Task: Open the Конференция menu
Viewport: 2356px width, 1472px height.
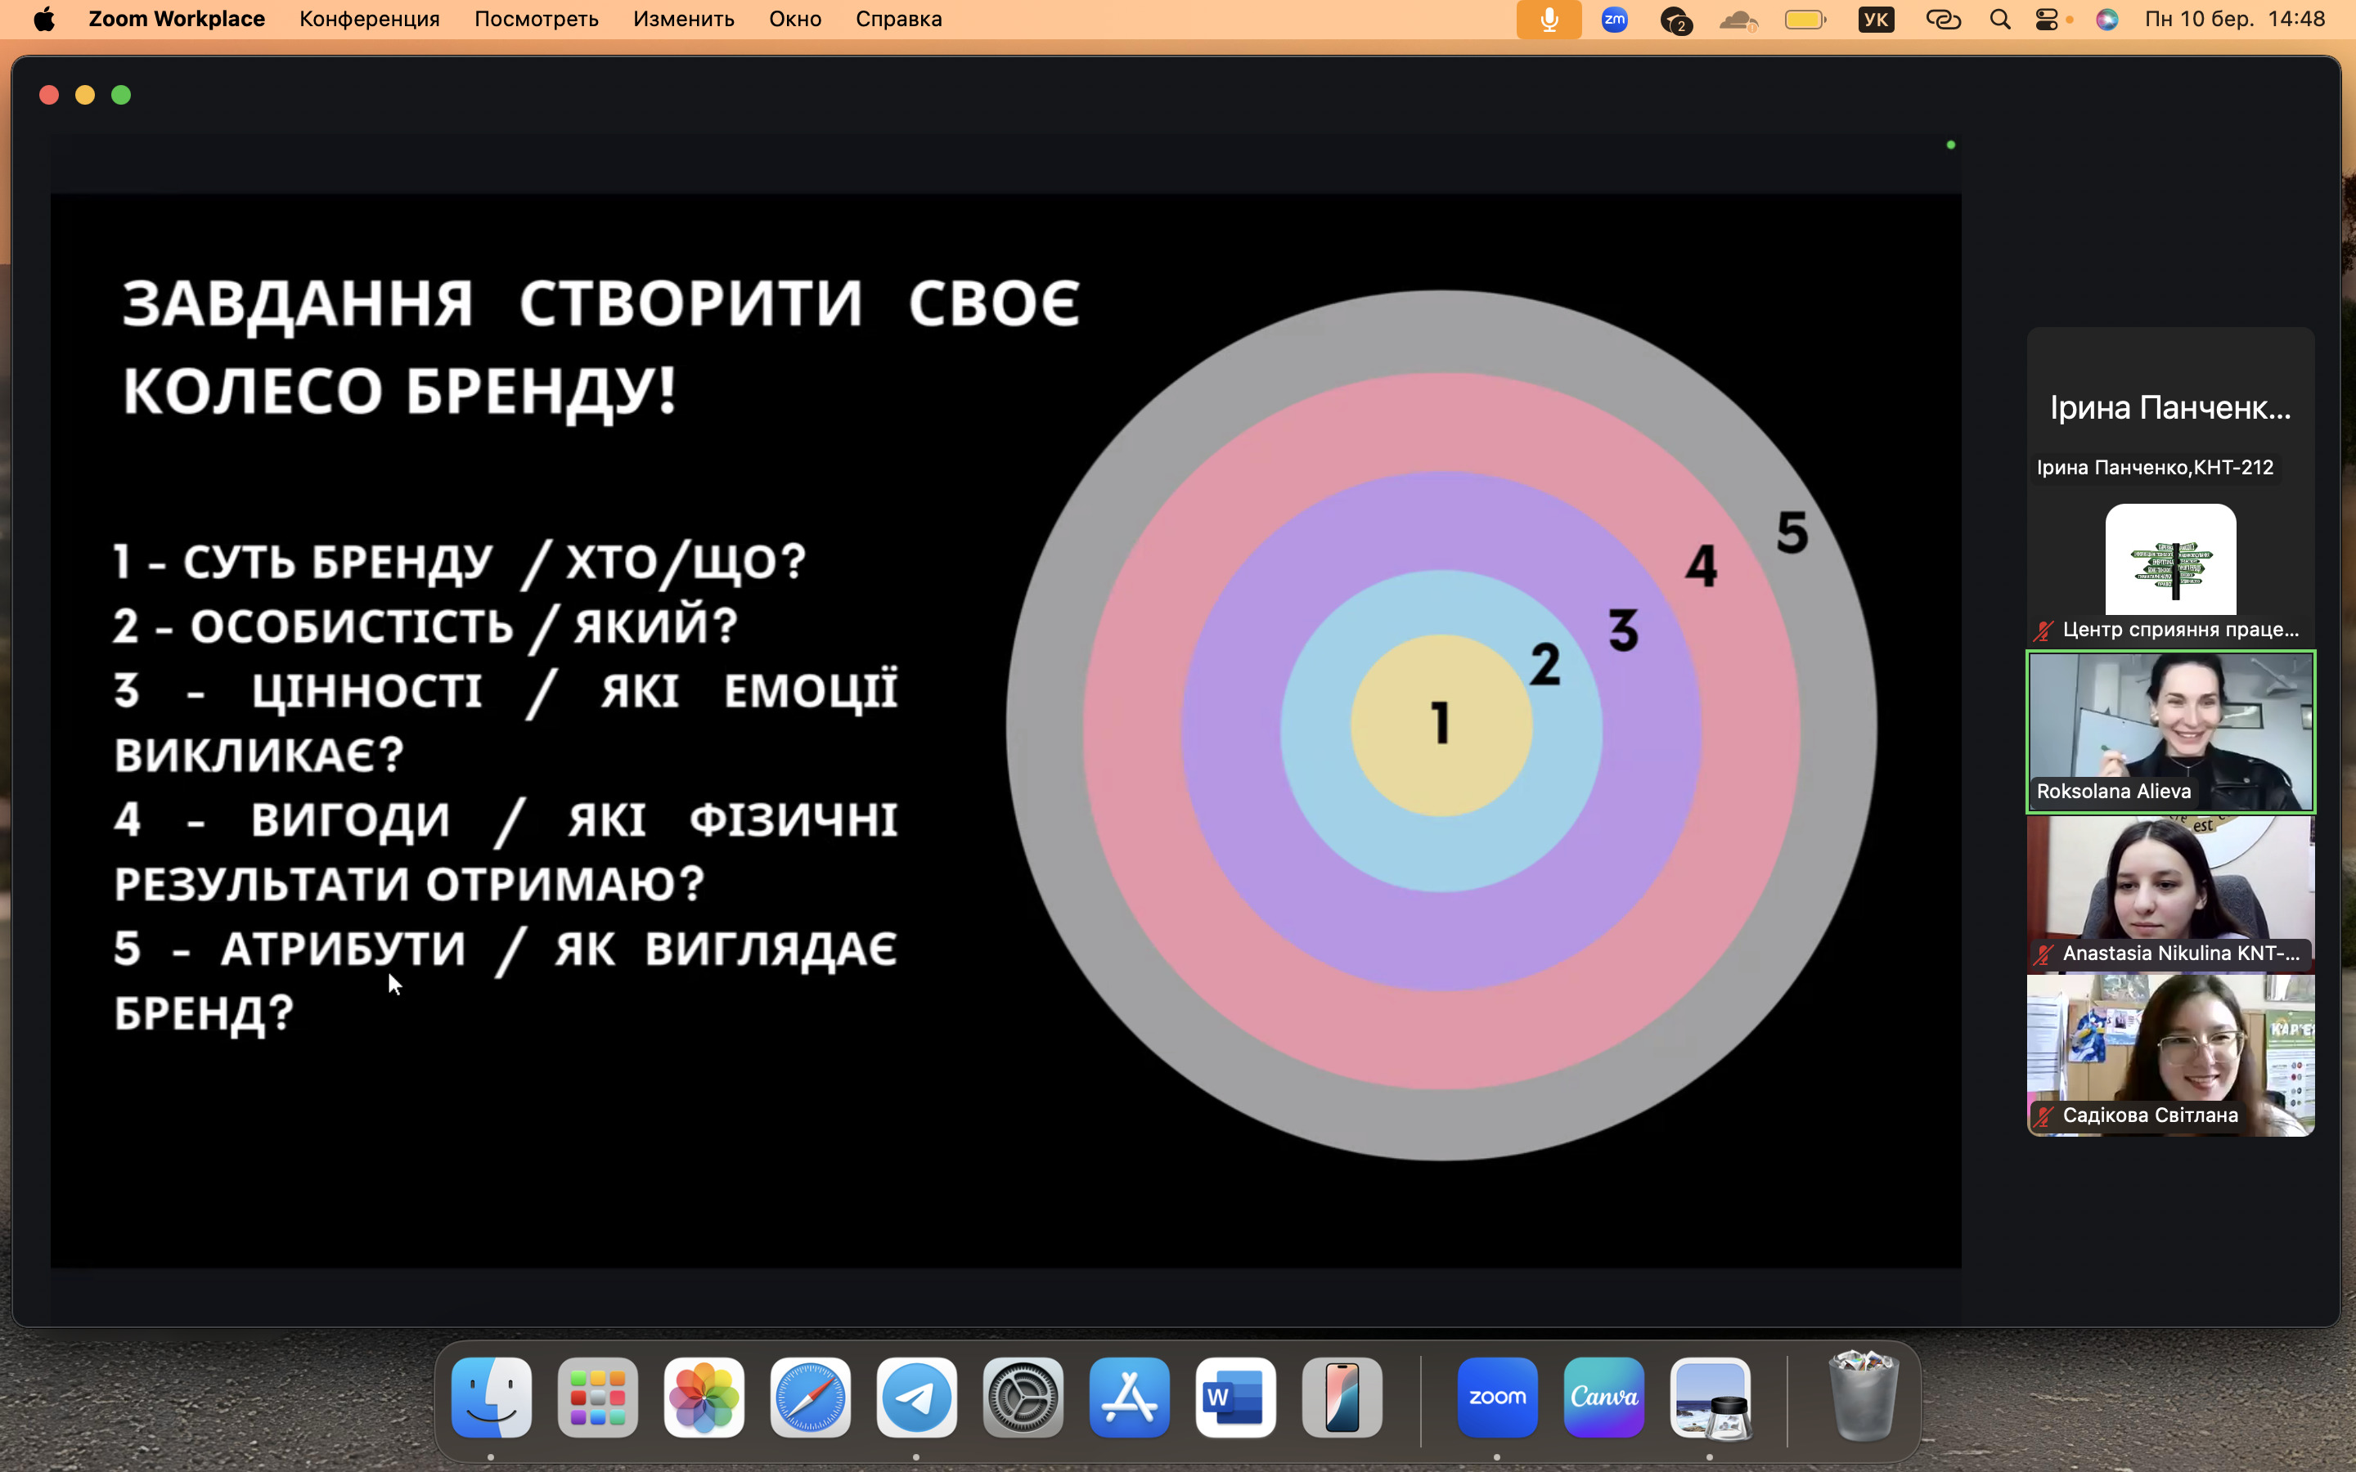Action: point(369,20)
